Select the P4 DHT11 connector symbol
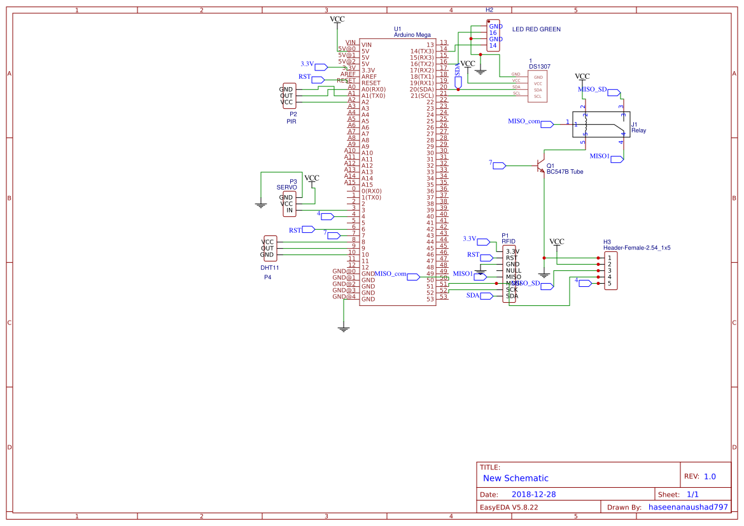This screenshot has width=744, height=526. click(x=270, y=248)
